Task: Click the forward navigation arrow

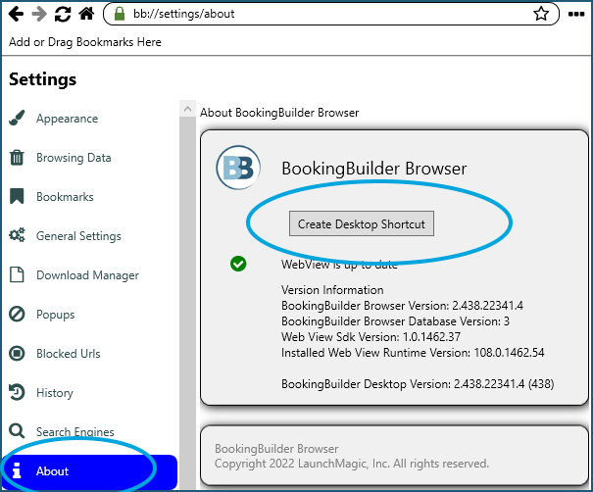Action: pos(39,15)
